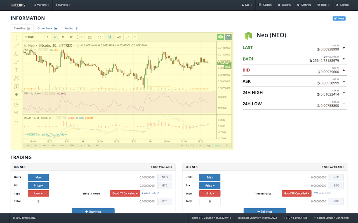Hide Neo / Bitcoin main series eye icon

pos(78,45)
